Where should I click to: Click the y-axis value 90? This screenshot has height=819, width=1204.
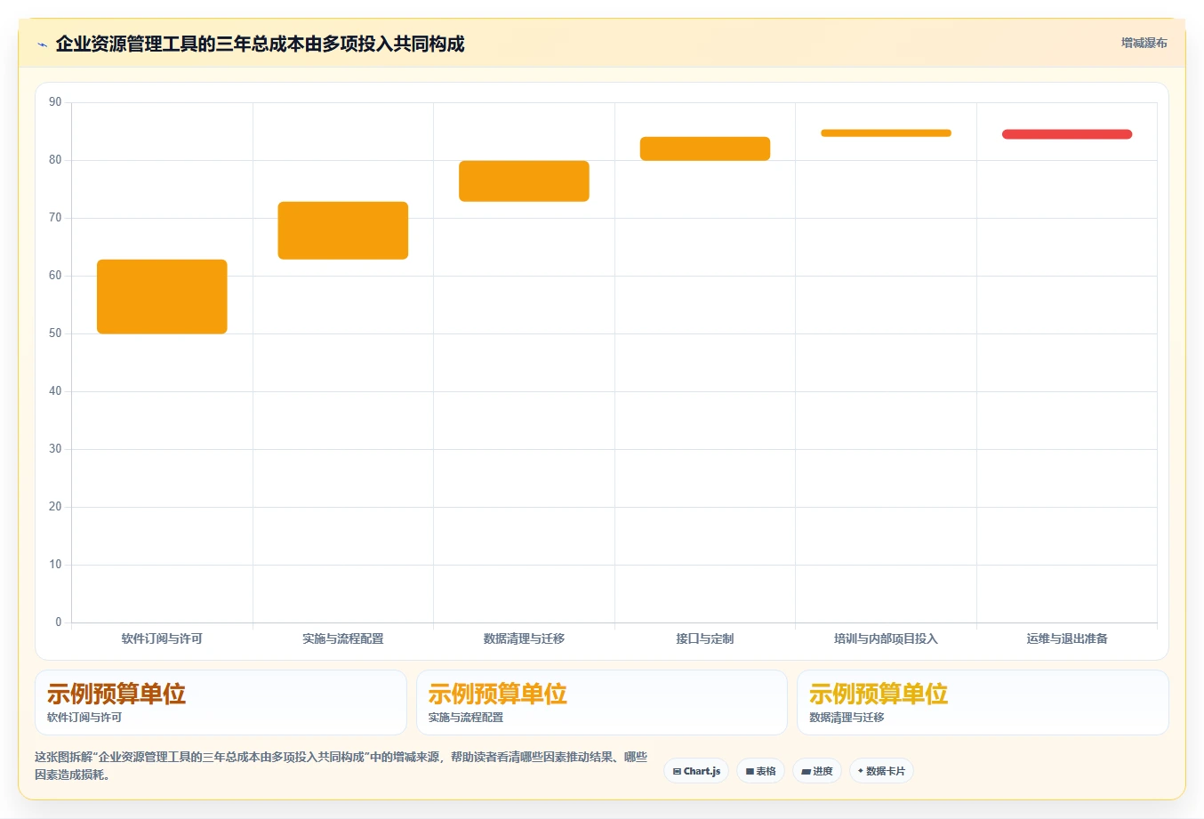[x=55, y=102]
